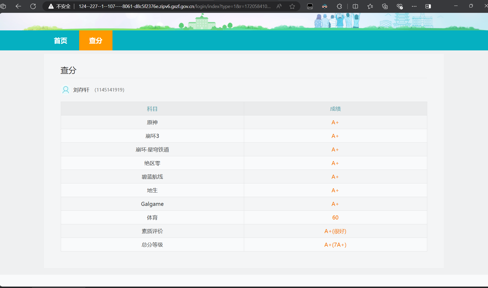The width and height of the screenshot is (488, 288).
Task: Open the Settings and more ellipsis menu
Action: click(414, 6)
